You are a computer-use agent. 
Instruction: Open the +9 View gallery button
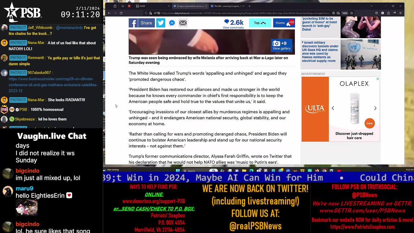(282, 46)
